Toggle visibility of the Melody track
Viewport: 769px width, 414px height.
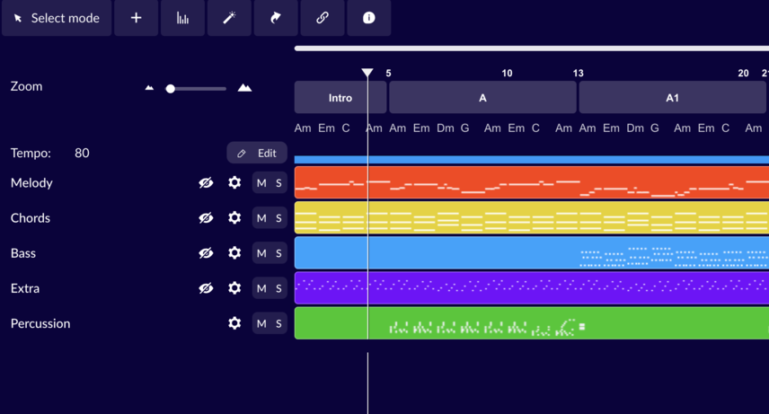pyautogui.click(x=206, y=183)
